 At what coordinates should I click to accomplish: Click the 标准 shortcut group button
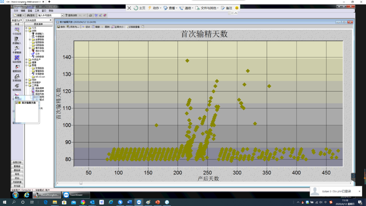(x=17, y=24)
